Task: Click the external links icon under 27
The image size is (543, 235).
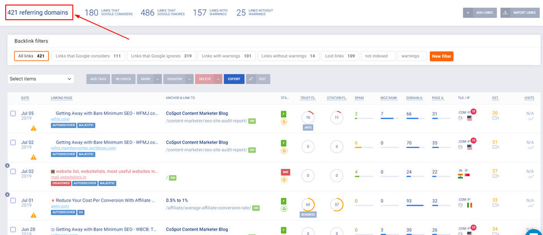Action: tap(495, 176)
